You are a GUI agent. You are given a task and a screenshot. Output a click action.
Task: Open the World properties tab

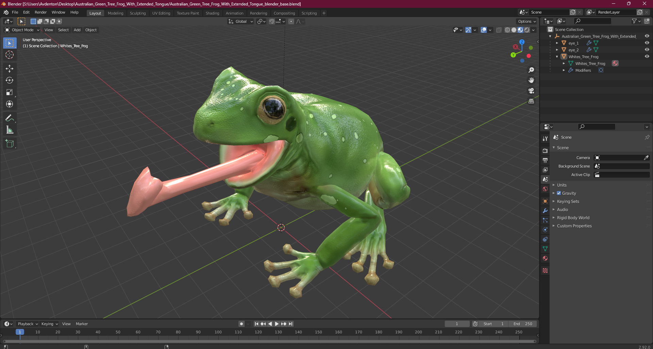coord(545,189)
